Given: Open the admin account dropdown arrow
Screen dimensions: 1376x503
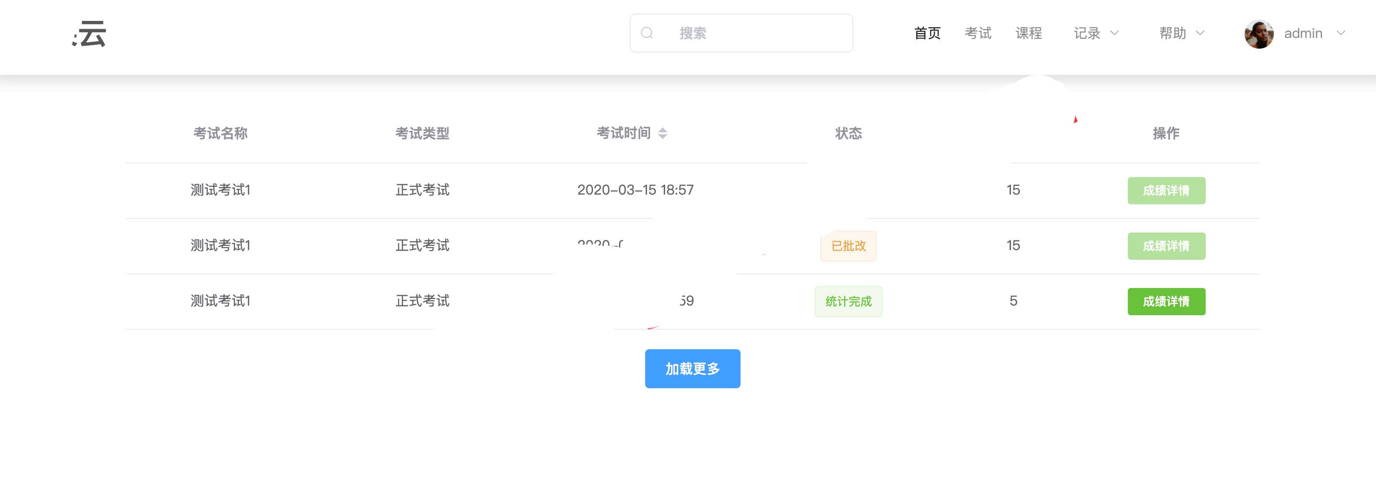Looking at the screenshot, I should click(1341, 33).
